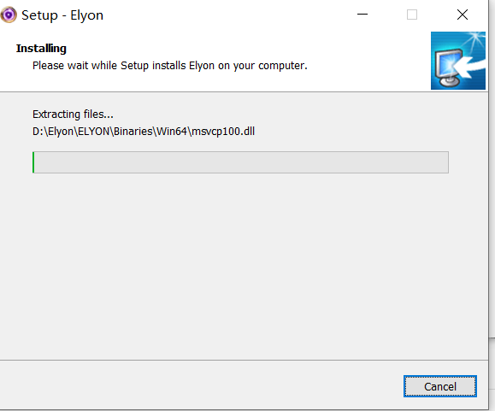The height and width of the screenshot is (411, 495).
Task: Click the bold "Installing" heading
Action: 41,48
